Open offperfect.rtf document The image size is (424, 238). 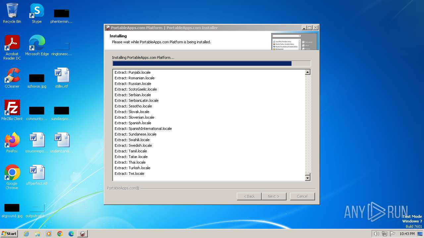coord(37,175)
